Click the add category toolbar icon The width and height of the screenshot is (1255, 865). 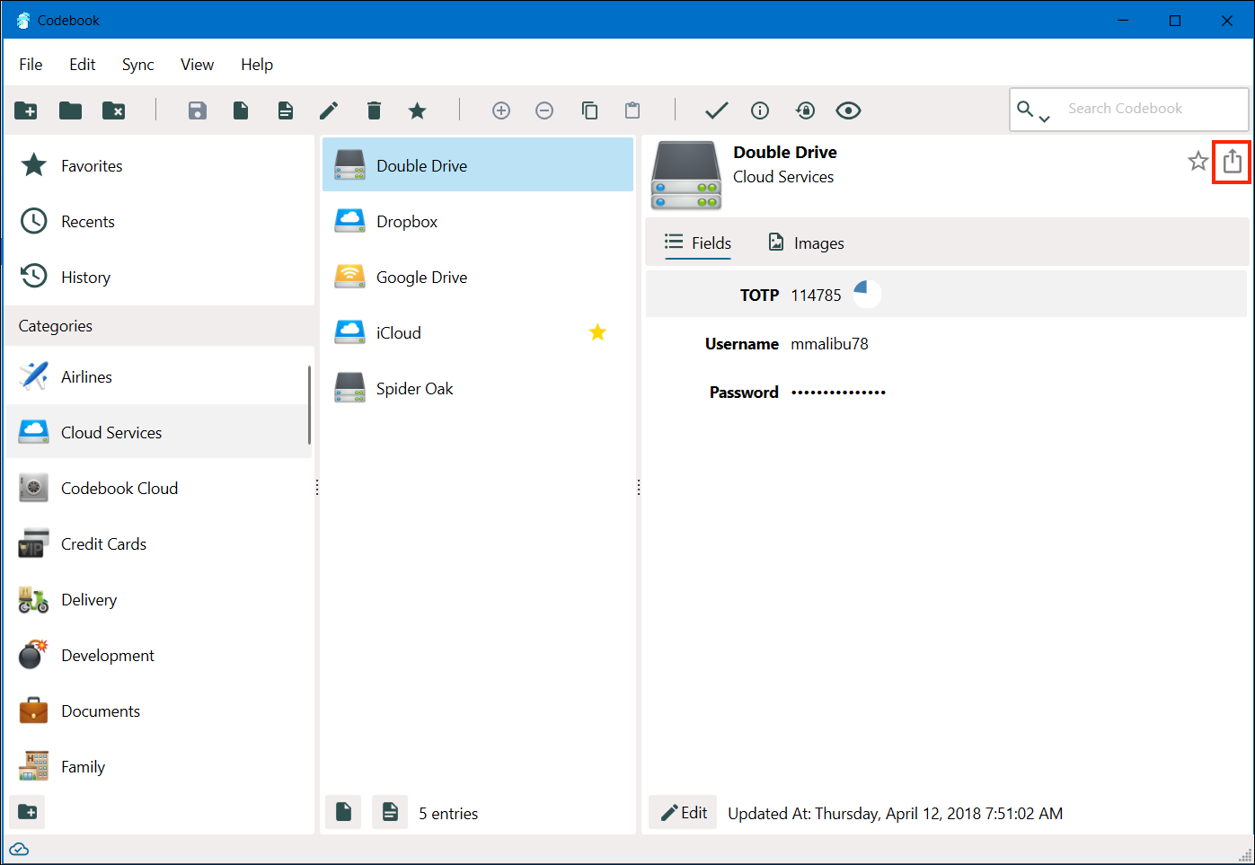26,110
